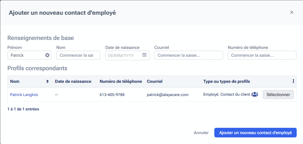
Task: Focus the Courriel search input field
Action: click(x=188, y=55)
